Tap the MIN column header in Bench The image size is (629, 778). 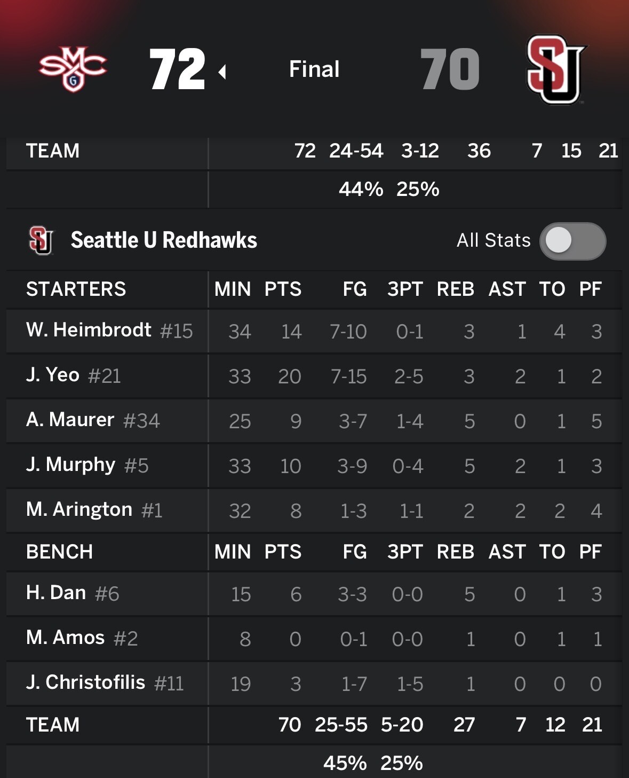pos(233,552)
